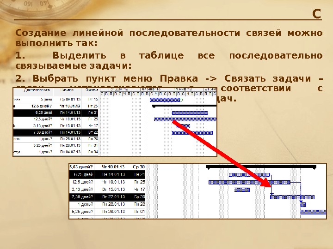Viewport: 333px width, 249px height.
Task: Click 'Чт 10.01.13' in lower 5,63 дней row
Action: (113, 167)
